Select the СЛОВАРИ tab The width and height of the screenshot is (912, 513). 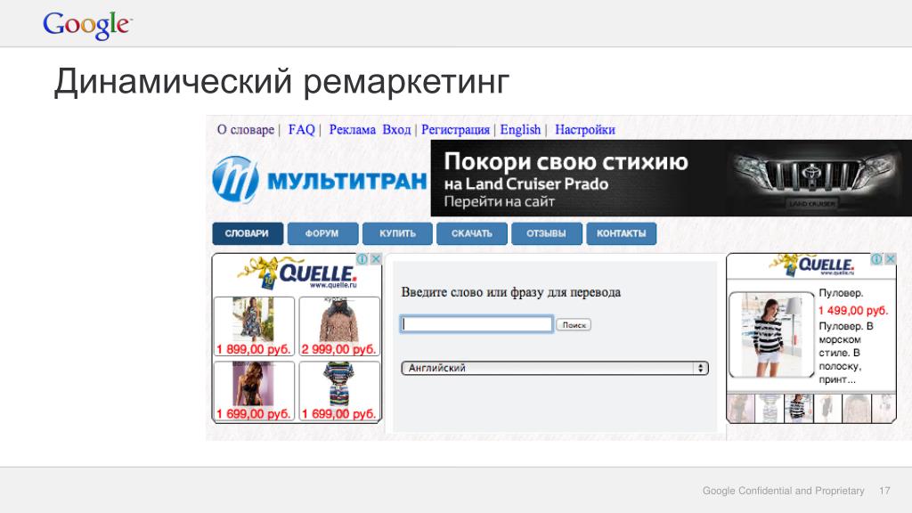click(248, 233)
